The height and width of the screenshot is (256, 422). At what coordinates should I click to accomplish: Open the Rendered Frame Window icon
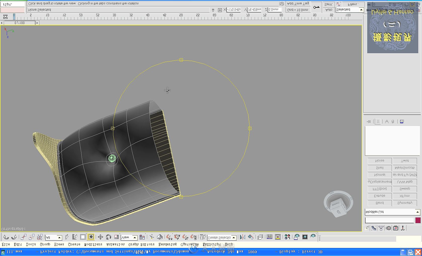(305, 237)
